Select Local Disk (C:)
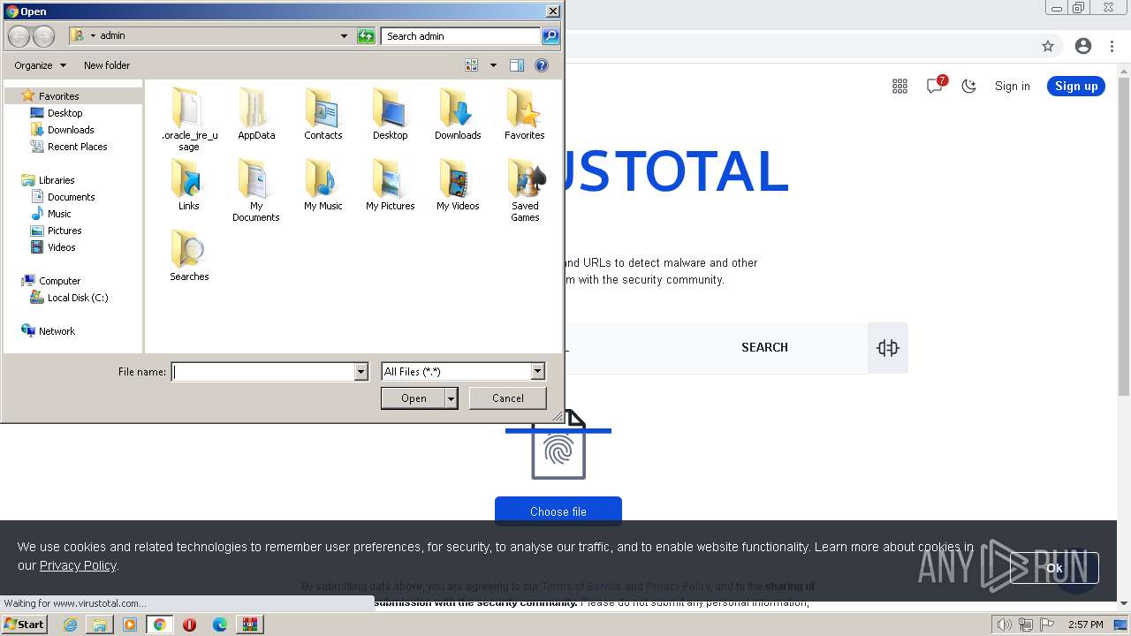1131x636 pixels. pos(78,298)
